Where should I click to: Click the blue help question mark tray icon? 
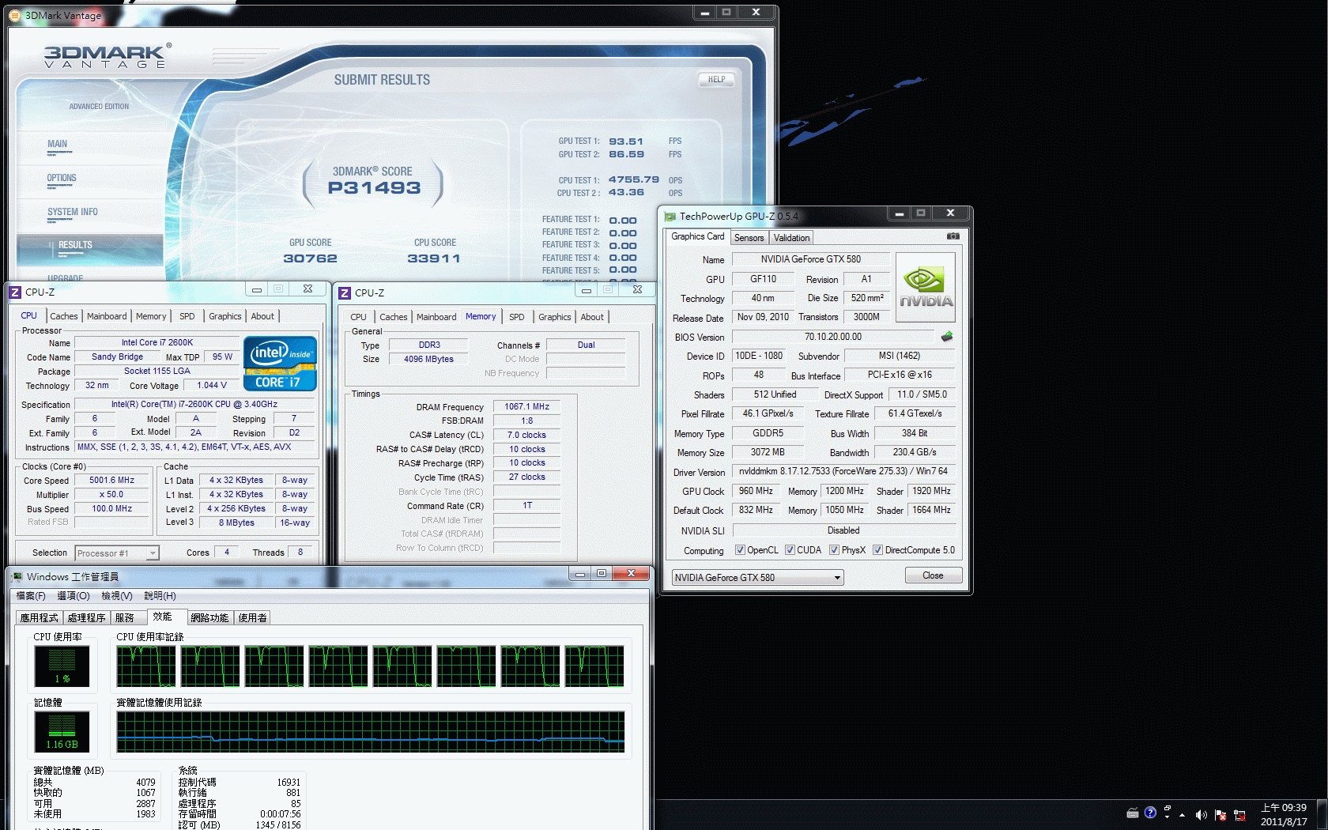coord(1150,813)
